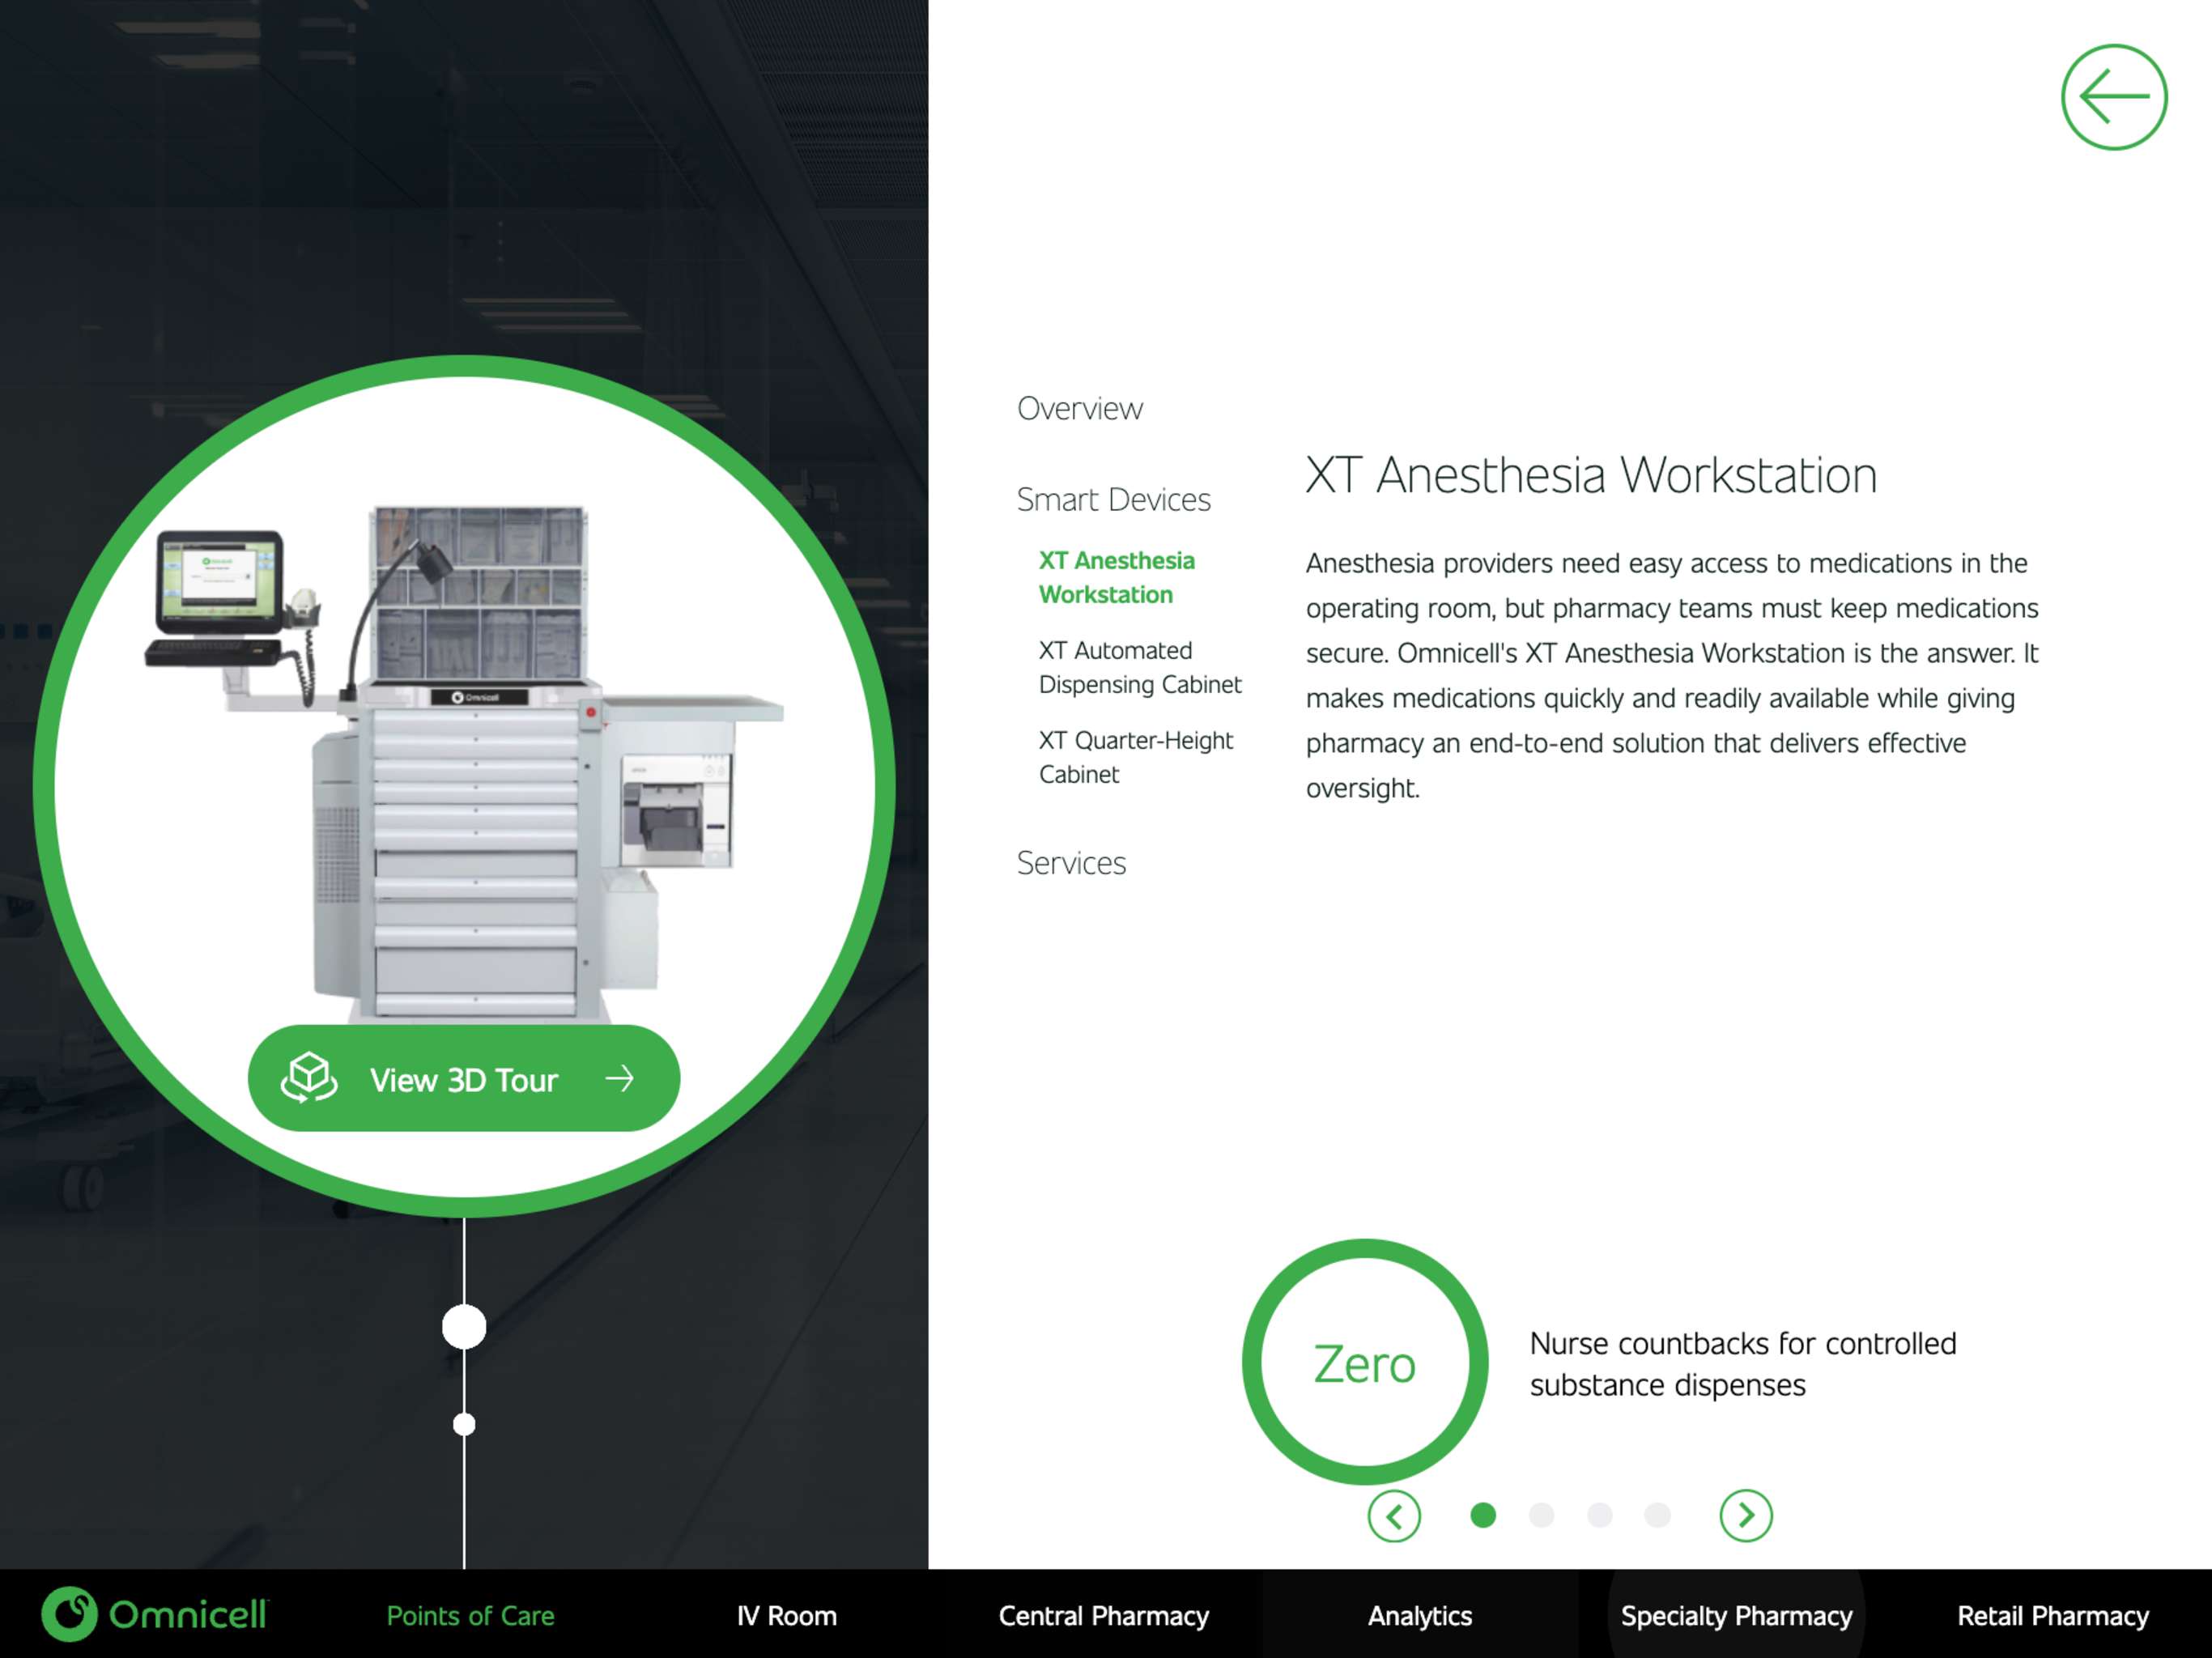Image resolution: width=2212 pixels, height=1658 pixels.
Task: Go to previous statistic with left chevron
Action: tap(1393, 1516)
